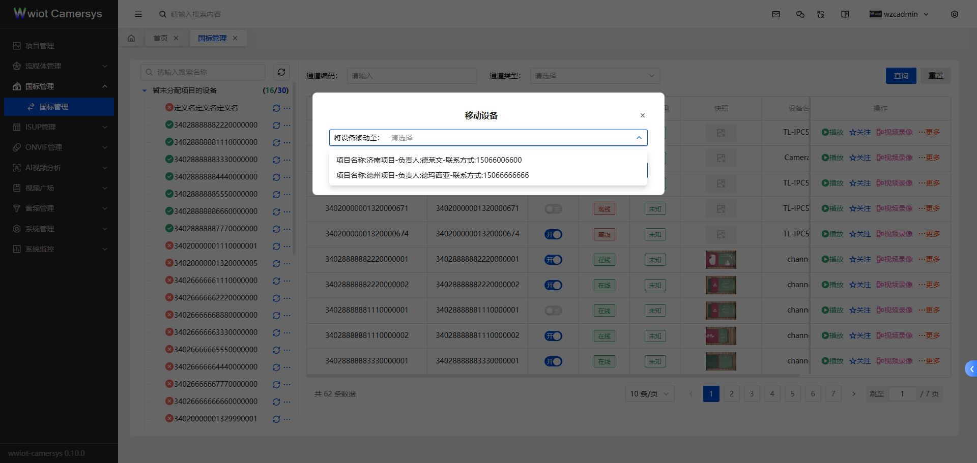Open the mail/messages icon in top bar
The height and width of the screenshot is (463, 977).
tap(775, 14)
